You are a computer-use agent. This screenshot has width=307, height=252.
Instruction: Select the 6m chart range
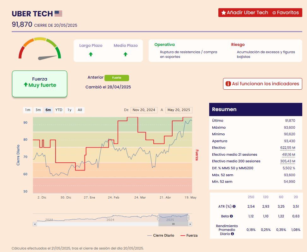click(x=48, y=110)
